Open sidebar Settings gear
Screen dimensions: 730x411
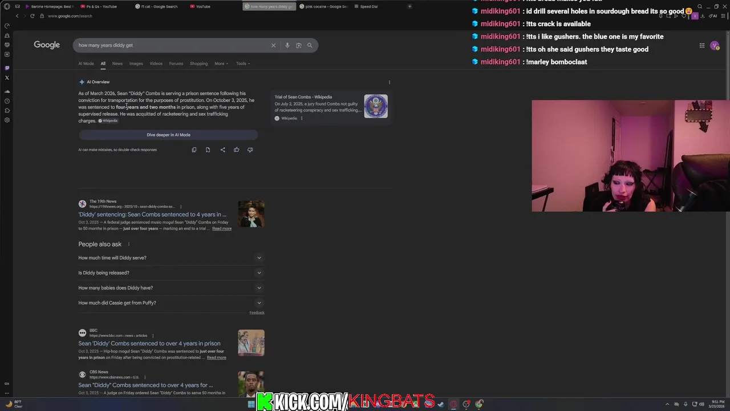tap(7, 120)
